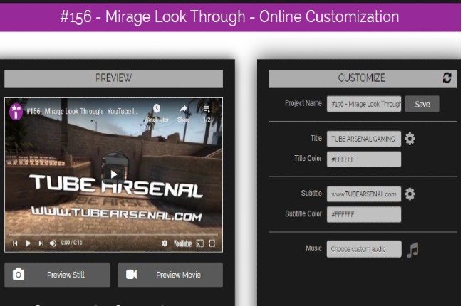The height and width of the screenshot is (306, 463).
Task: Click the Project Name input field
Action: click(x=363, y=104)
